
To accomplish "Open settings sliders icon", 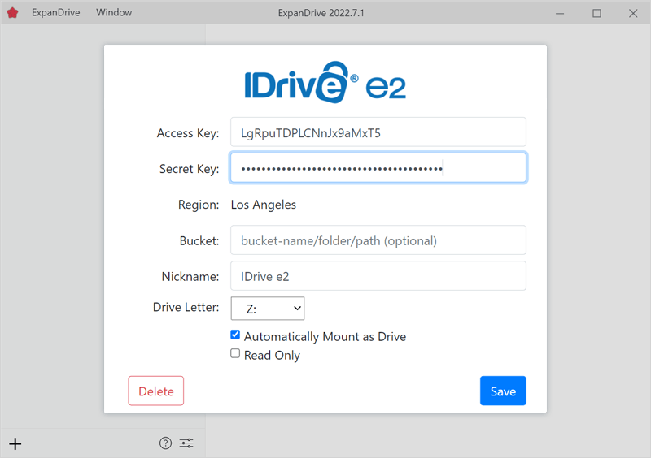I will [186, 443].
